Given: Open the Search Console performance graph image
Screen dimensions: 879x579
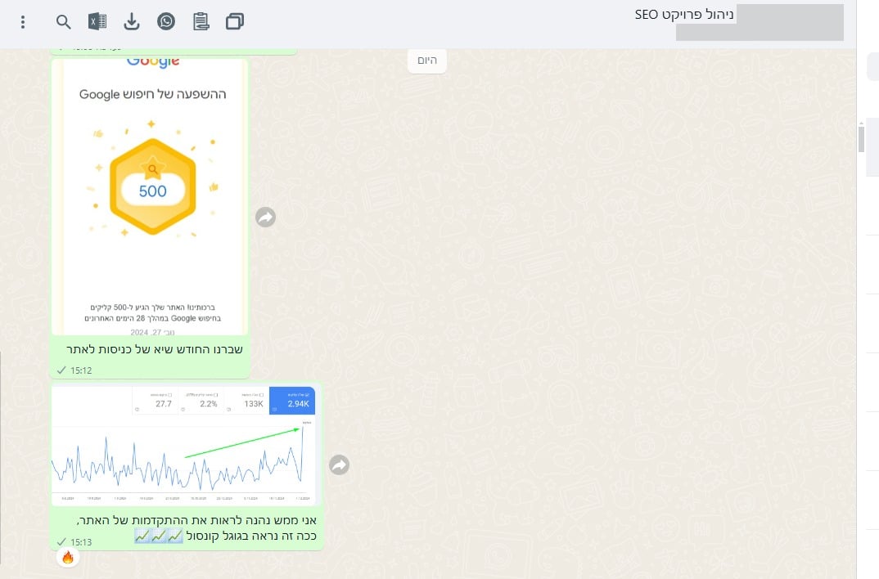Looking at the screenshot, I should (x=183, y=446).
